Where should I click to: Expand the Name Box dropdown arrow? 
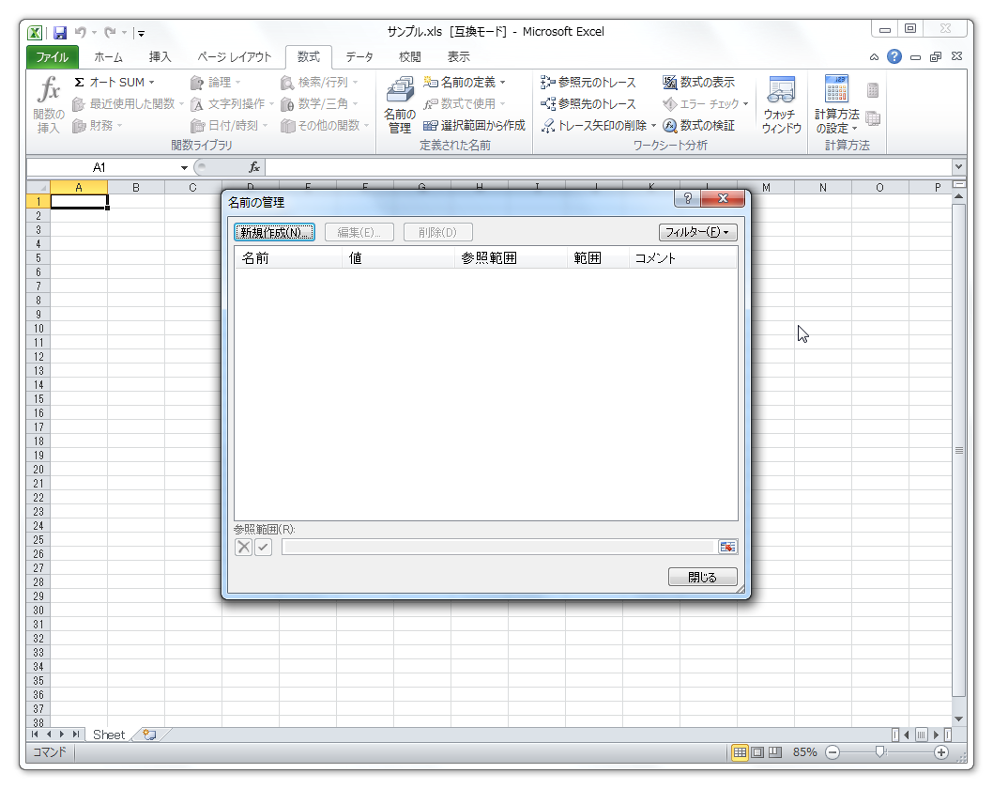coord(184,167)
